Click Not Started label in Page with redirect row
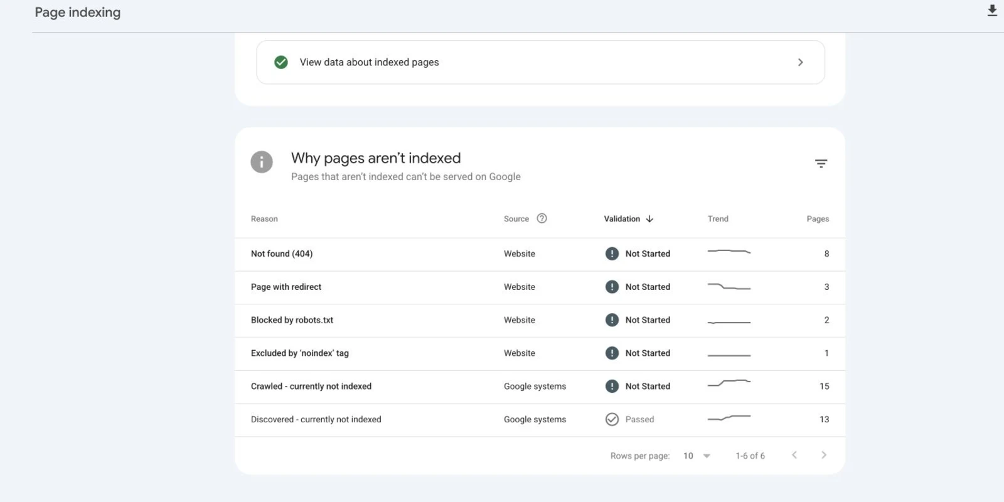 (648, 287)
